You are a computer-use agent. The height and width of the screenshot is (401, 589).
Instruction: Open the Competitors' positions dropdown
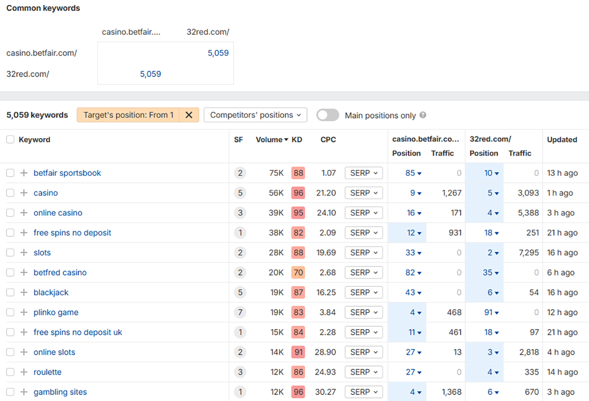click(x=255, y=115)
